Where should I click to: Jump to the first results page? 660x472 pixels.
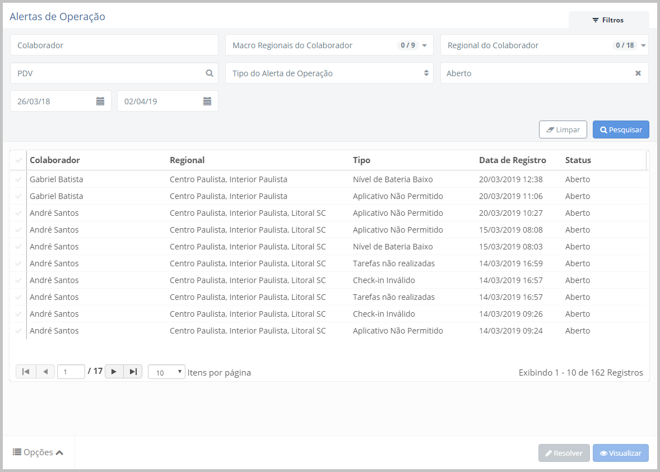[26, 372]
